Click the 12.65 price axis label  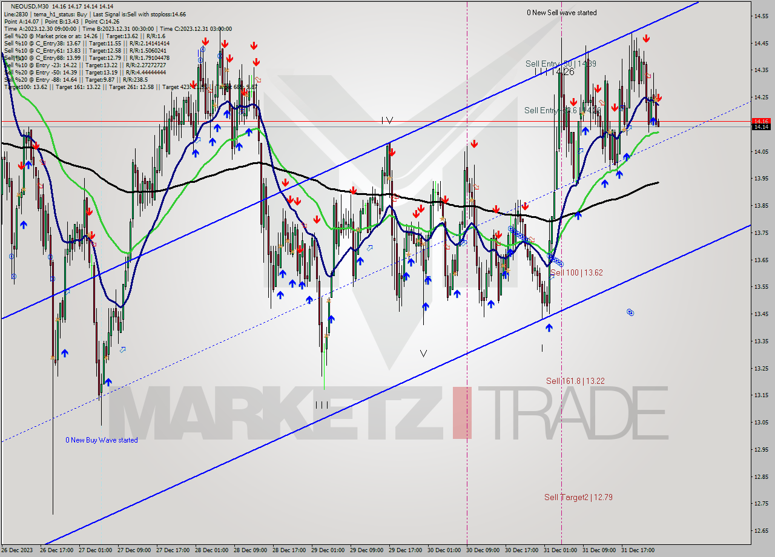[x=762, y=531]
